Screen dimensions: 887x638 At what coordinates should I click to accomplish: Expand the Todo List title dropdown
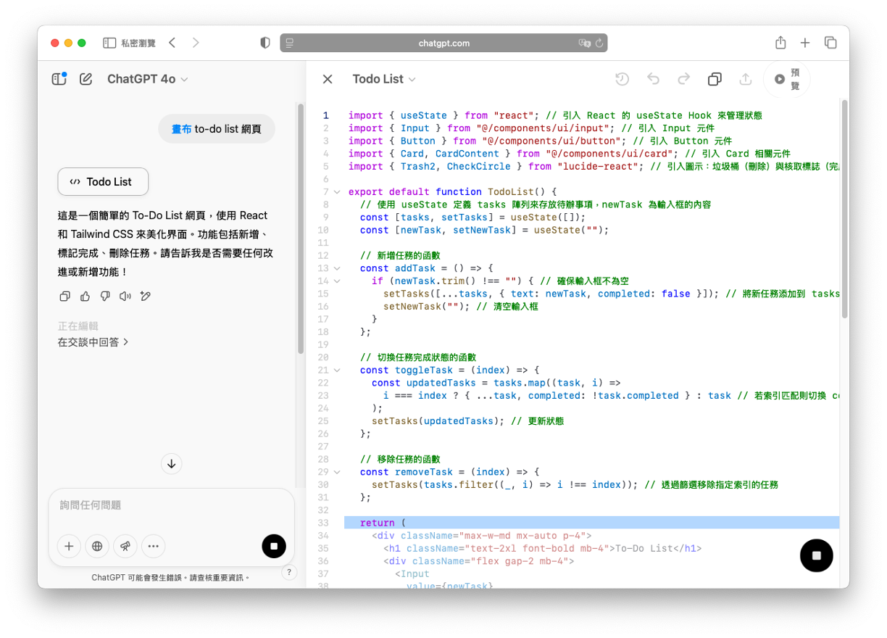pyautogui.click(x=384, y=79)
